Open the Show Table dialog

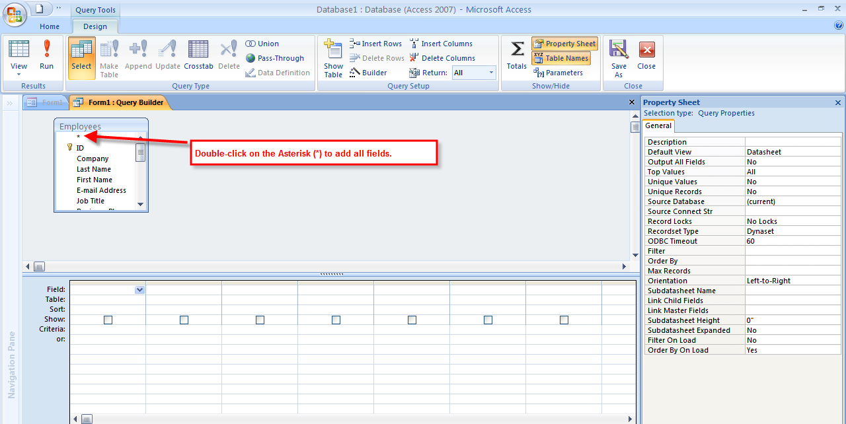[x=333, y=58]
